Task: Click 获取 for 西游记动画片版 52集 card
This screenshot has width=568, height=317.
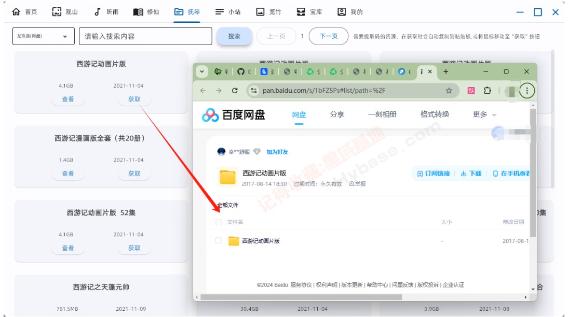Action: (134, 248)
